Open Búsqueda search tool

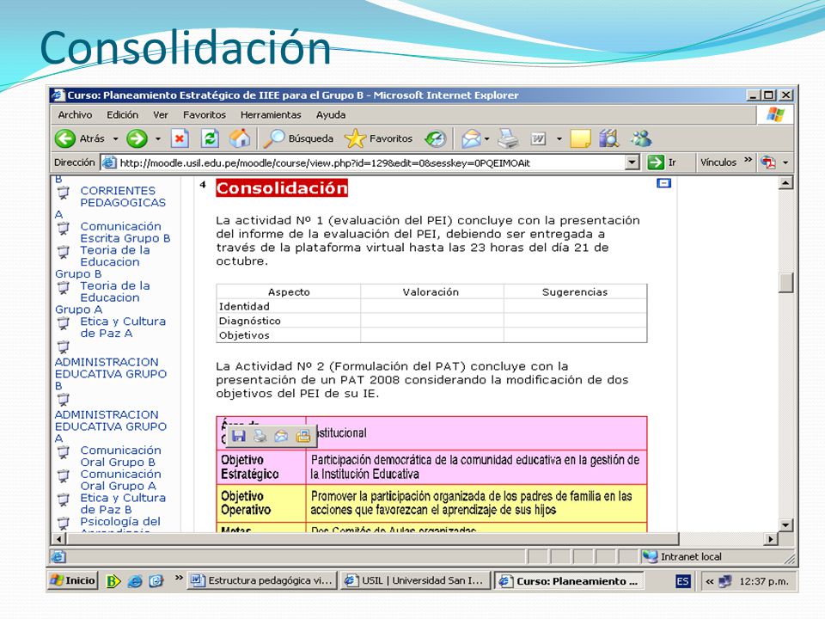point(298,138)
